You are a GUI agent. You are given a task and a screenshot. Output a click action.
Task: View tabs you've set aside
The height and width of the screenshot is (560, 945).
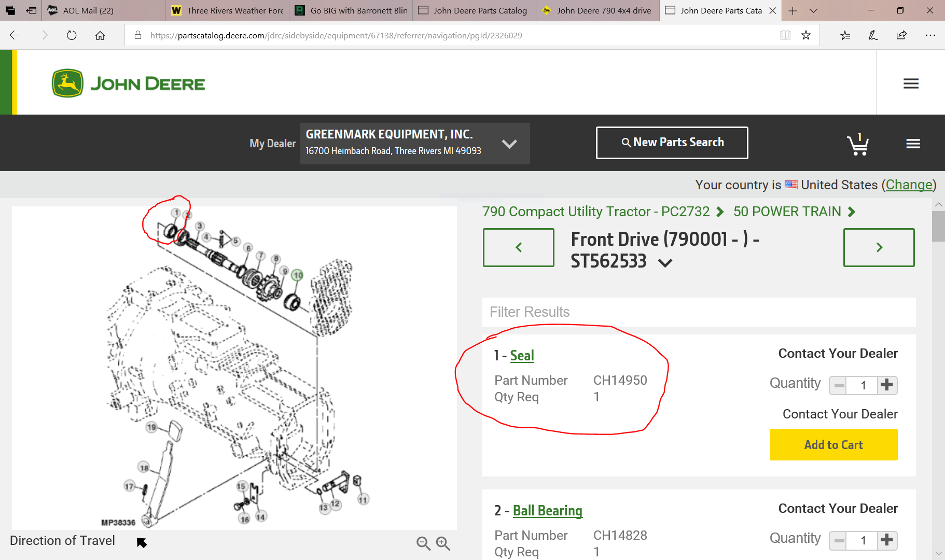tap(10, 10)
